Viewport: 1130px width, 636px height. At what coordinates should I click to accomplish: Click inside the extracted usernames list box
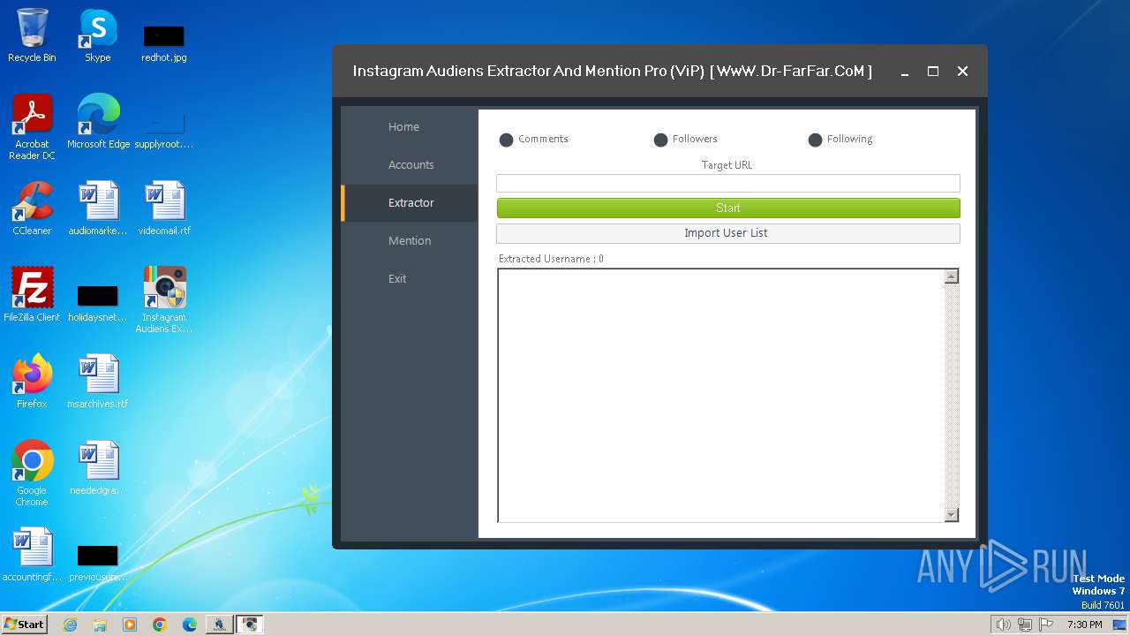click(720, 396)
